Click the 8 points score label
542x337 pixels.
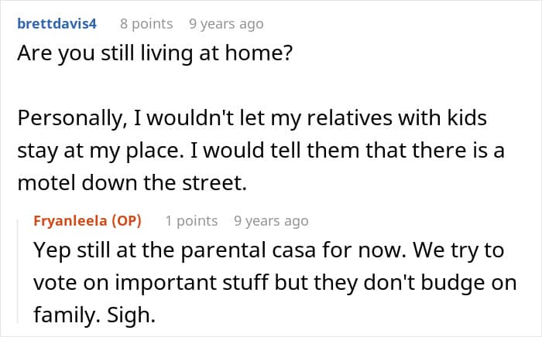click(x=146, y=24)
